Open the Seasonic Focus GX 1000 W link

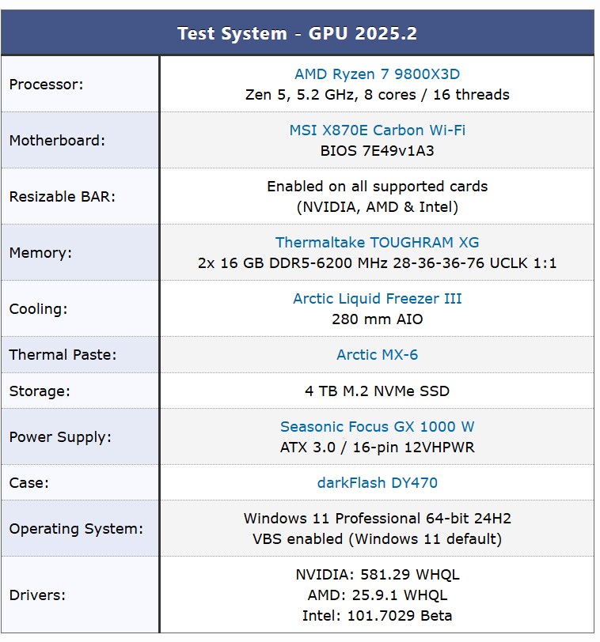tap(377, 427)
